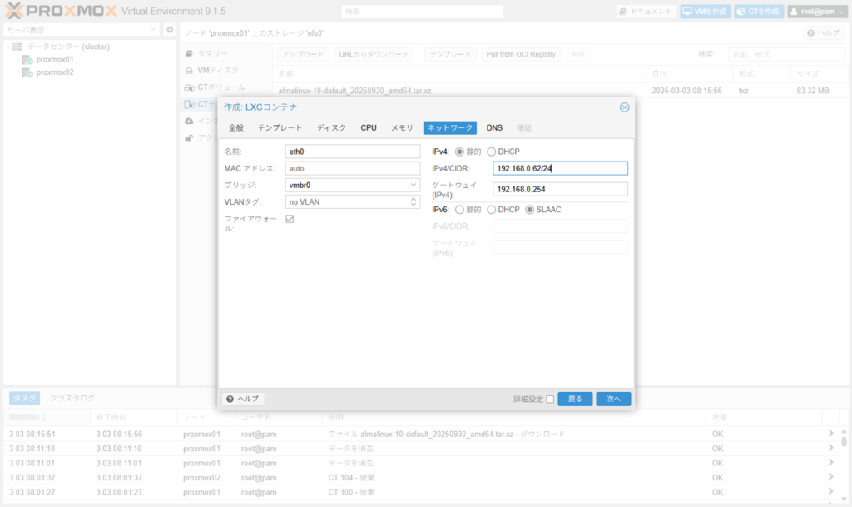Click the proxmox02 node icon in tree
The image size is (852, 507).
tap(27, 72)
